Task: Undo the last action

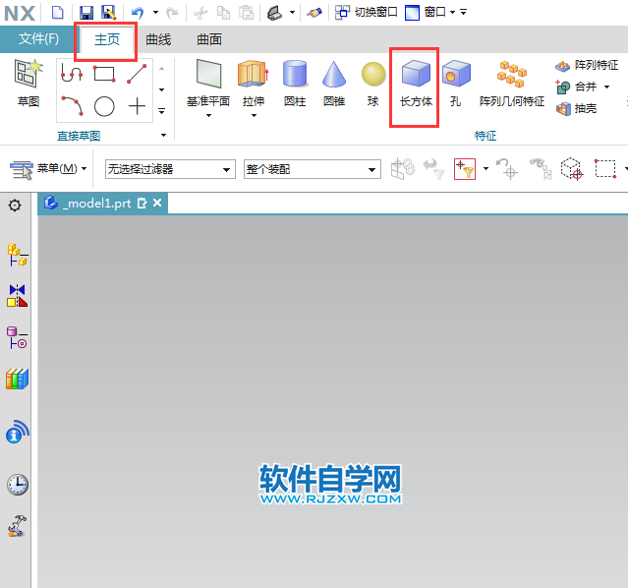Action: click(x=138, y=13)
